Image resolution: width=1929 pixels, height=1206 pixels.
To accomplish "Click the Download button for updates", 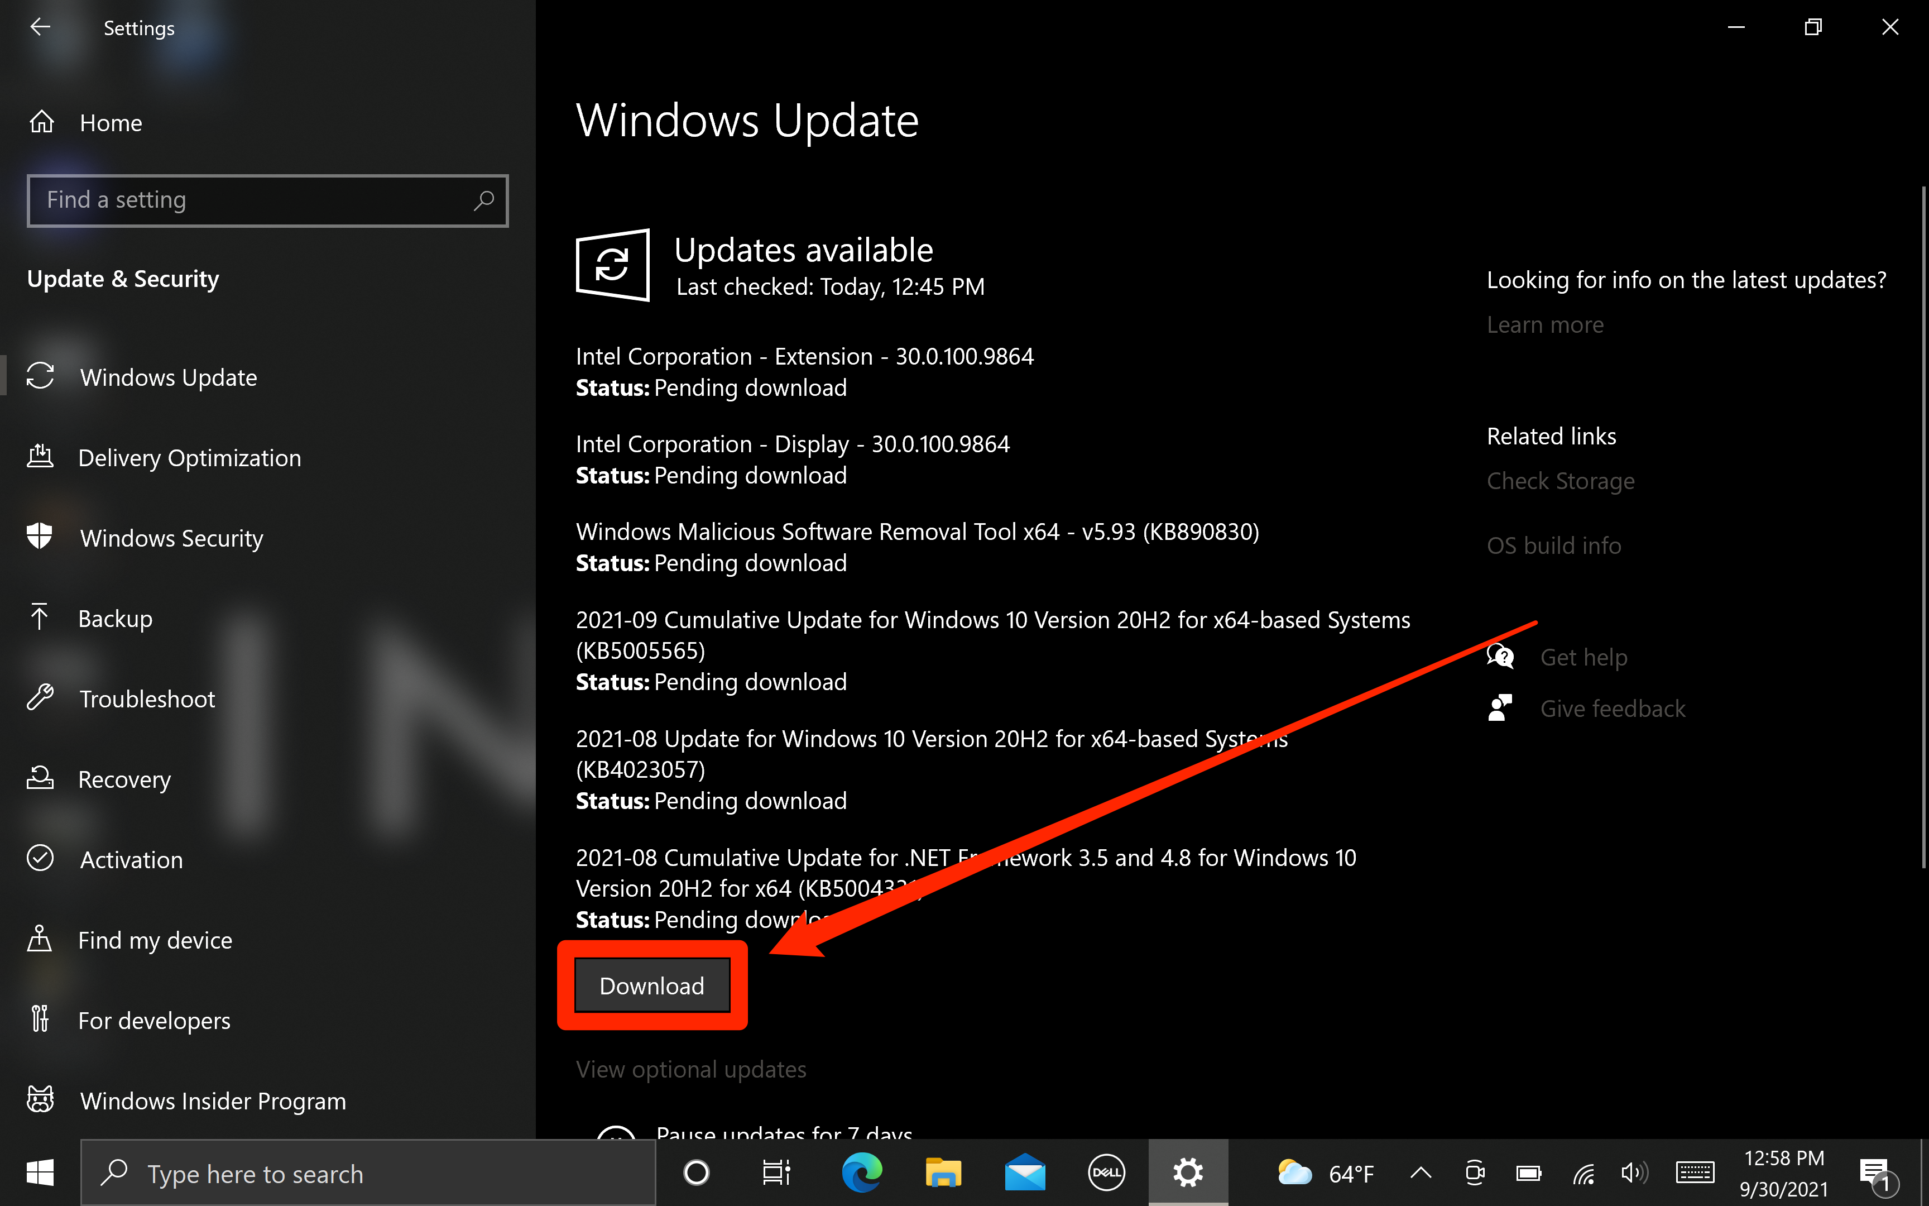I will (x=651, y=985).
